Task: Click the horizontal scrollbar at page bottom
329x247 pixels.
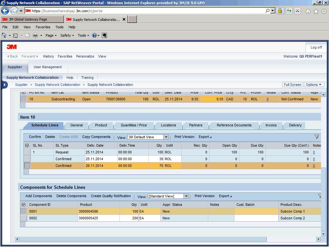Action: pyautogui.click(x=143, y=239)
